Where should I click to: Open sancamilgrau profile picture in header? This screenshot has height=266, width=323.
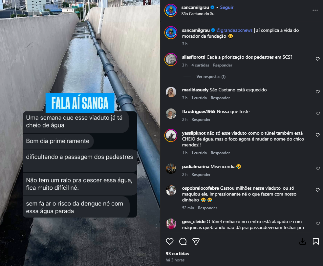click(x=171, y=10)
